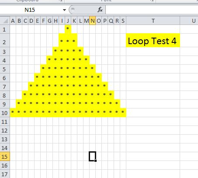Select row 13 header

pos(5,139)
